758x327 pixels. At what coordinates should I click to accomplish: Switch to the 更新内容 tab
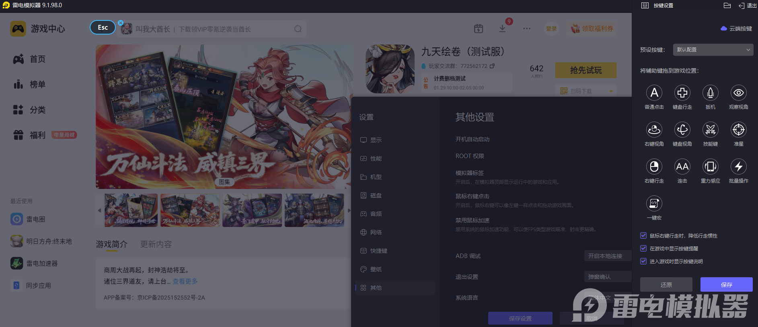[x=156, y=244]
